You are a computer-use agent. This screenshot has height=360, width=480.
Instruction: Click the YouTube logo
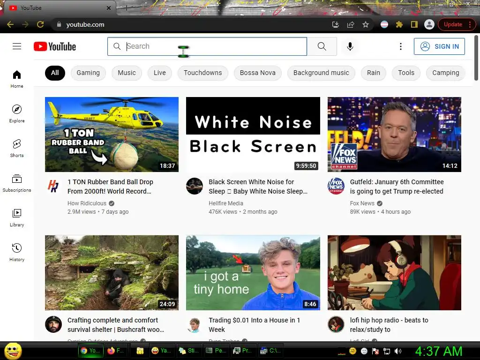[55, 46]
